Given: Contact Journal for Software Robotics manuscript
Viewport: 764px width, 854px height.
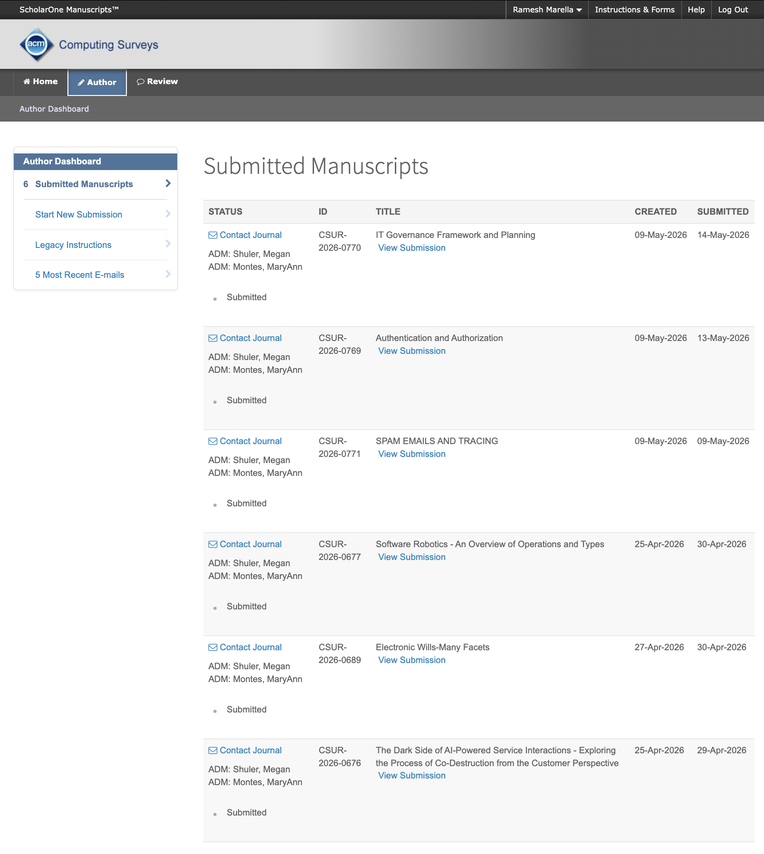Looking at the screenshot, I should [250, 544].
